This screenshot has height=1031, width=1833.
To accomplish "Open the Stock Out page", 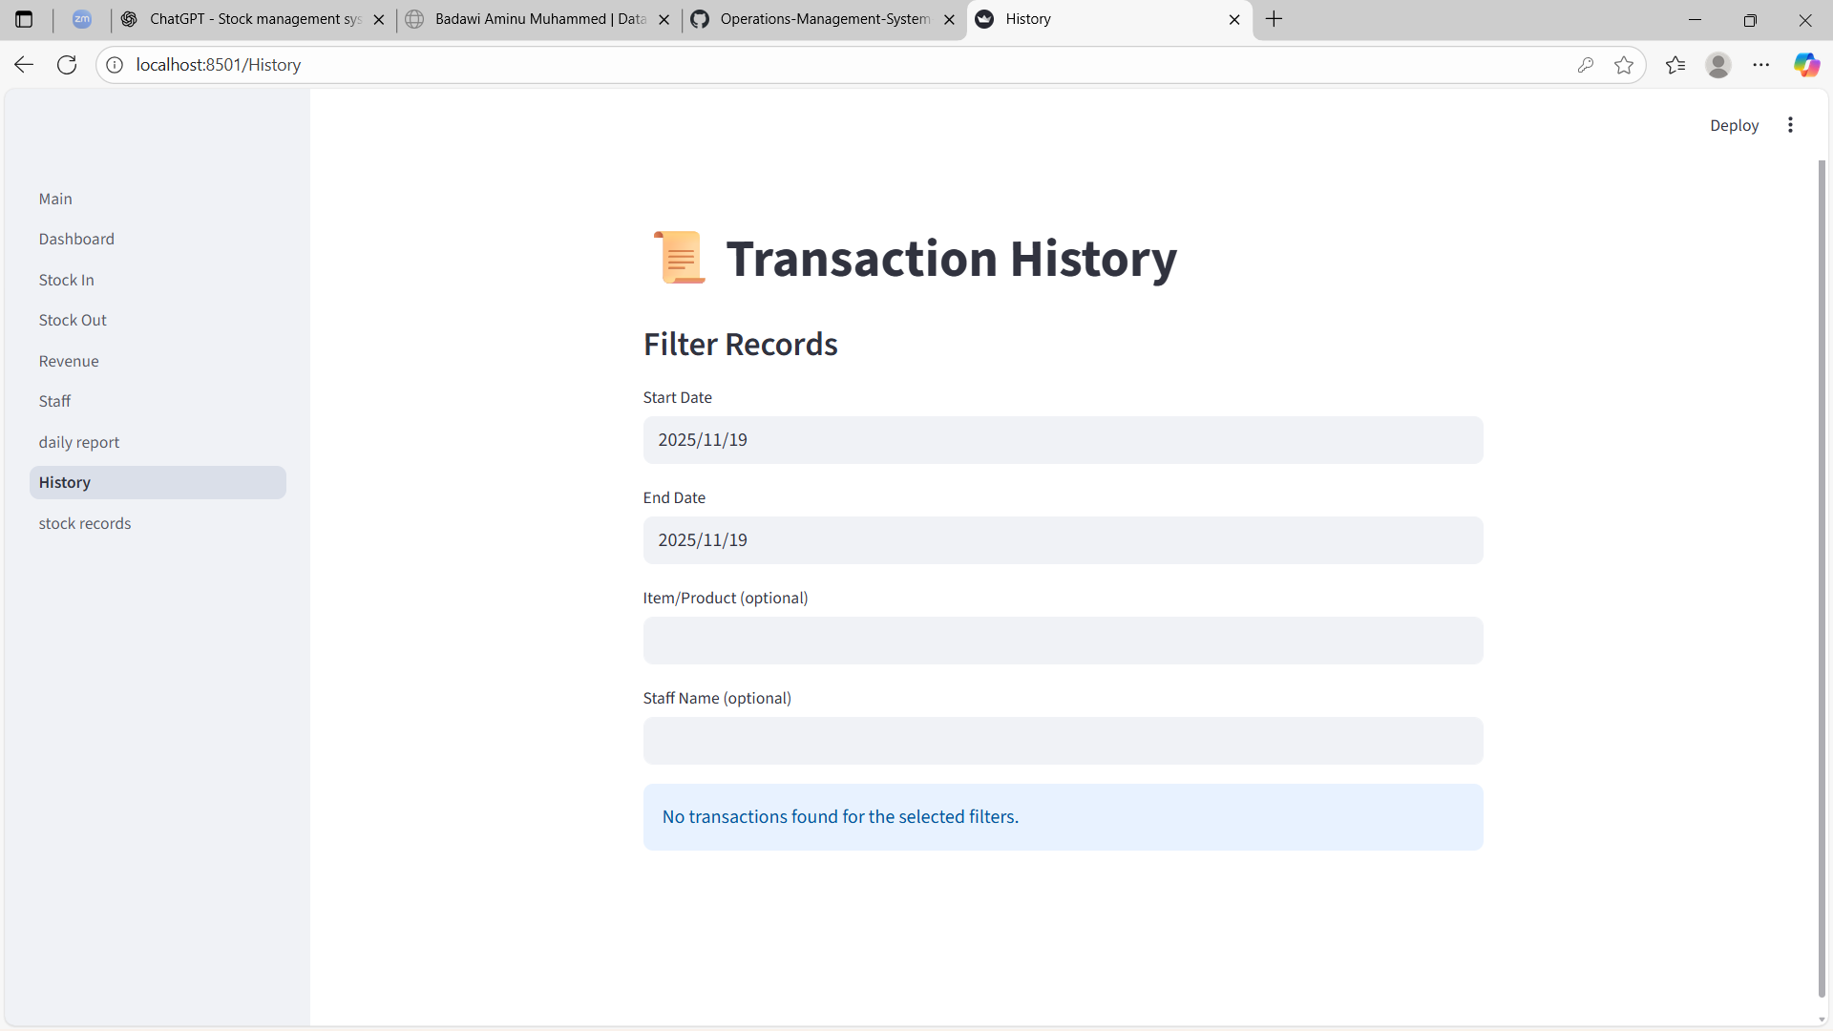I will [x=73, y=320].
